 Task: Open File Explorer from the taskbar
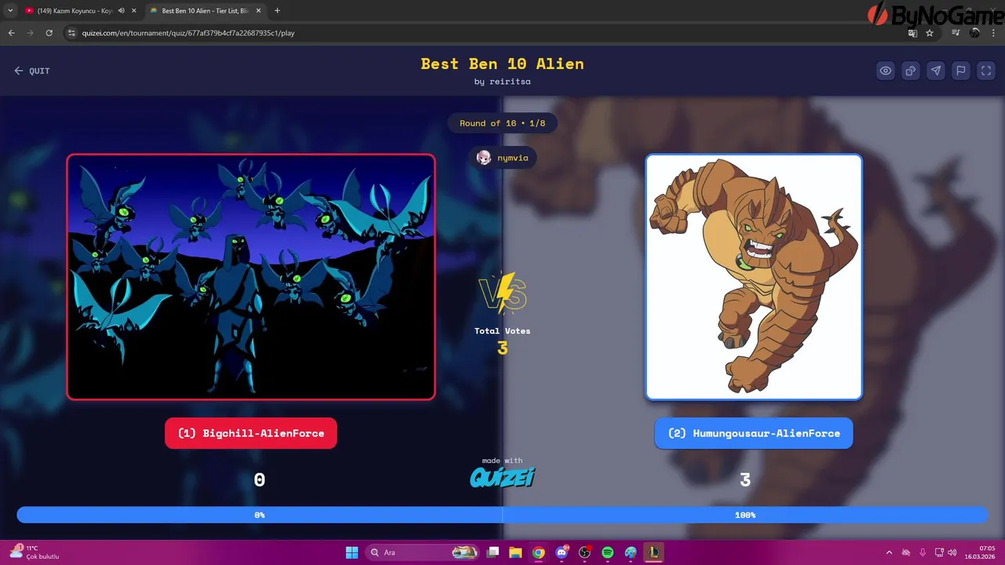pyautogui.click(x=516, y=552)
